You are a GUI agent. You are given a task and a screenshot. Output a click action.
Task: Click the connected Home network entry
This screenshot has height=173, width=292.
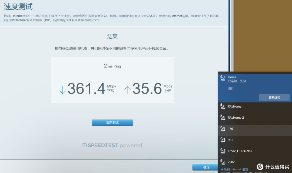[x=255, y=88]
